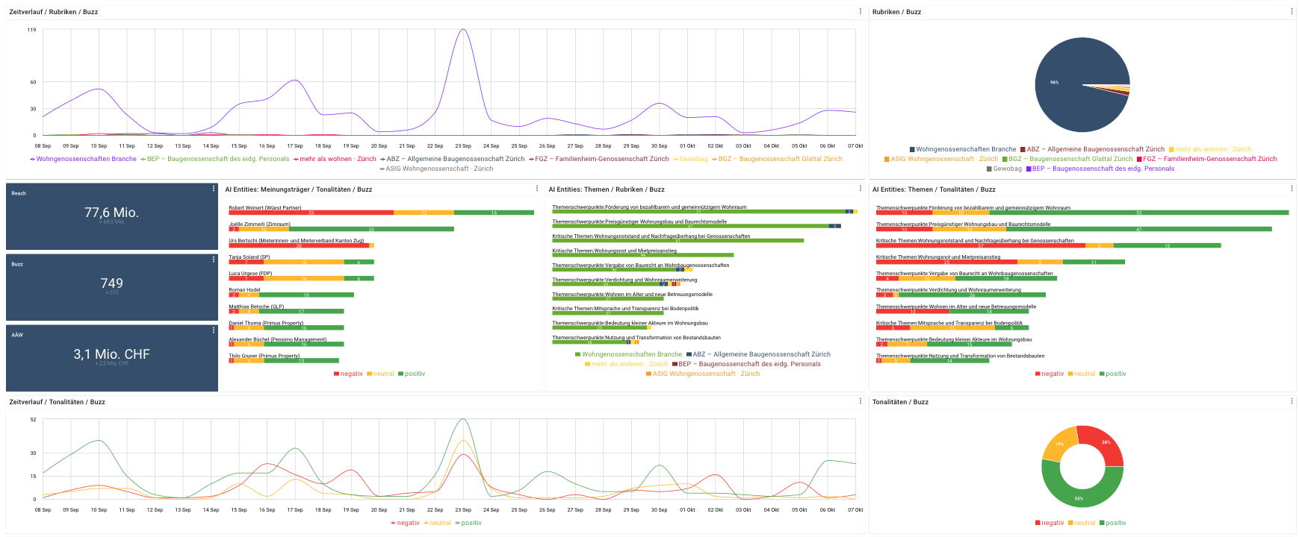Open options menu of Zeitverlauf / Tonalitäten / Buzz widget
Image resolution: width=1299 pixels, height=537 pixels.
[861, 401]
